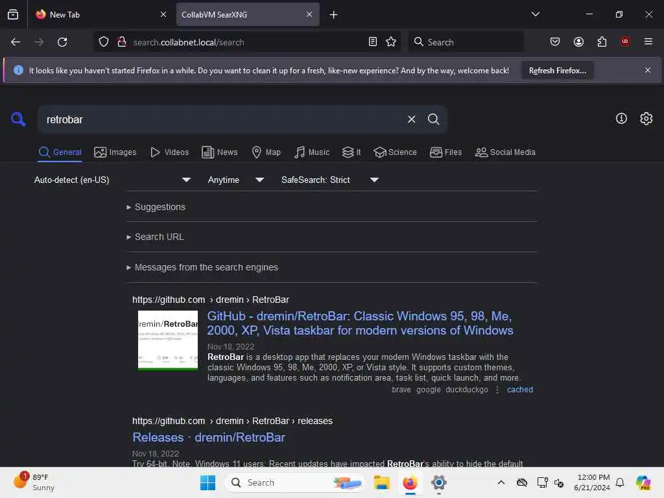The width and height of the screenshot is (664, 498).
Task: Close the New Tab tab
Action: pos(163,14)
